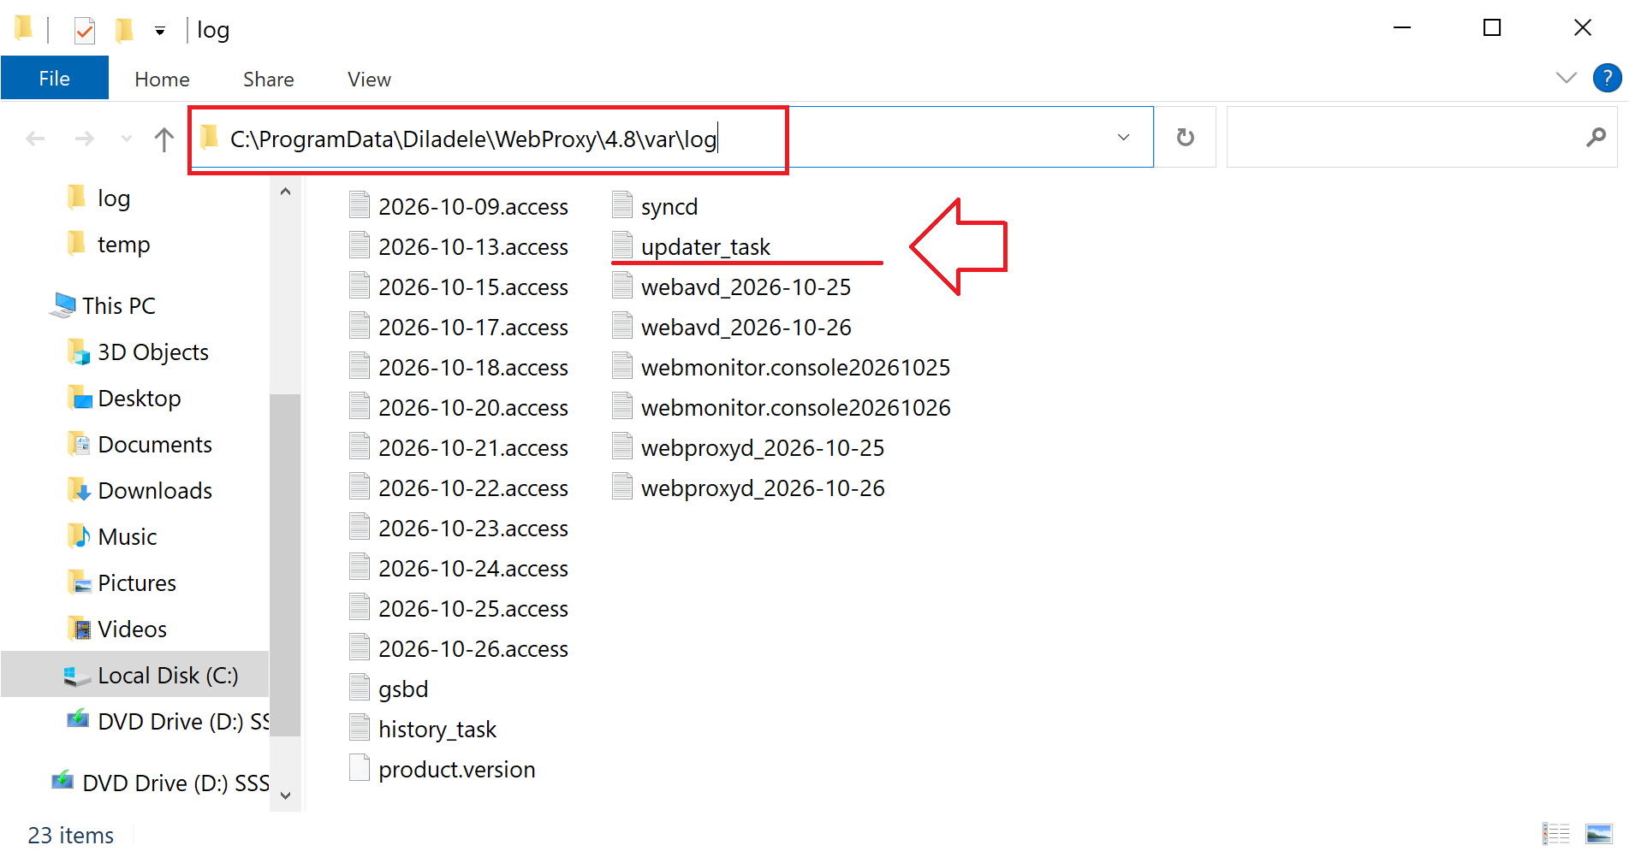Open the View ribbon tab
Screen dimensions: 1629x857
tap(369, 80)
